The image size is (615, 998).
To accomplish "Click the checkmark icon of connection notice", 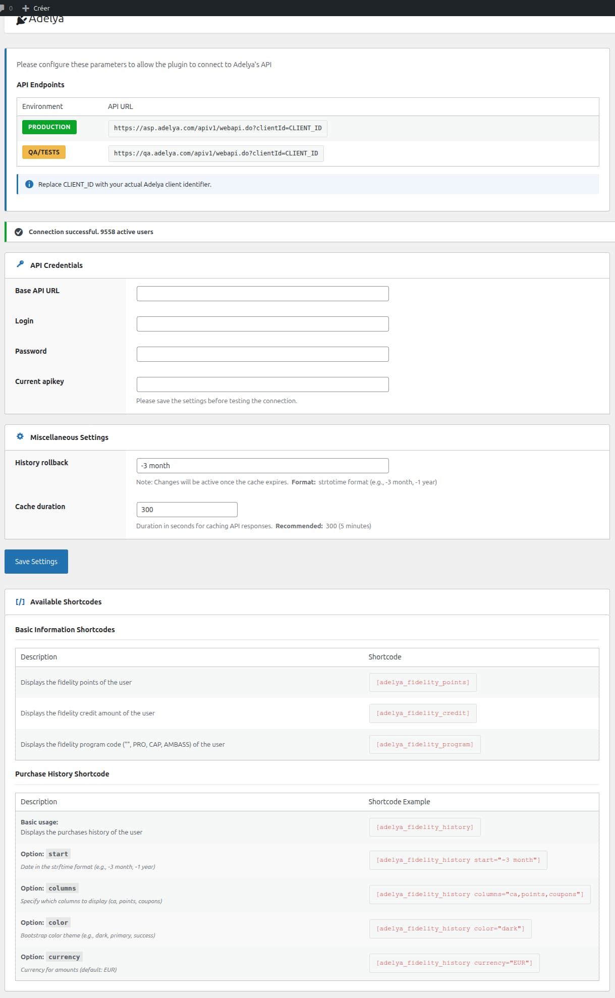I will pos(19,232).
